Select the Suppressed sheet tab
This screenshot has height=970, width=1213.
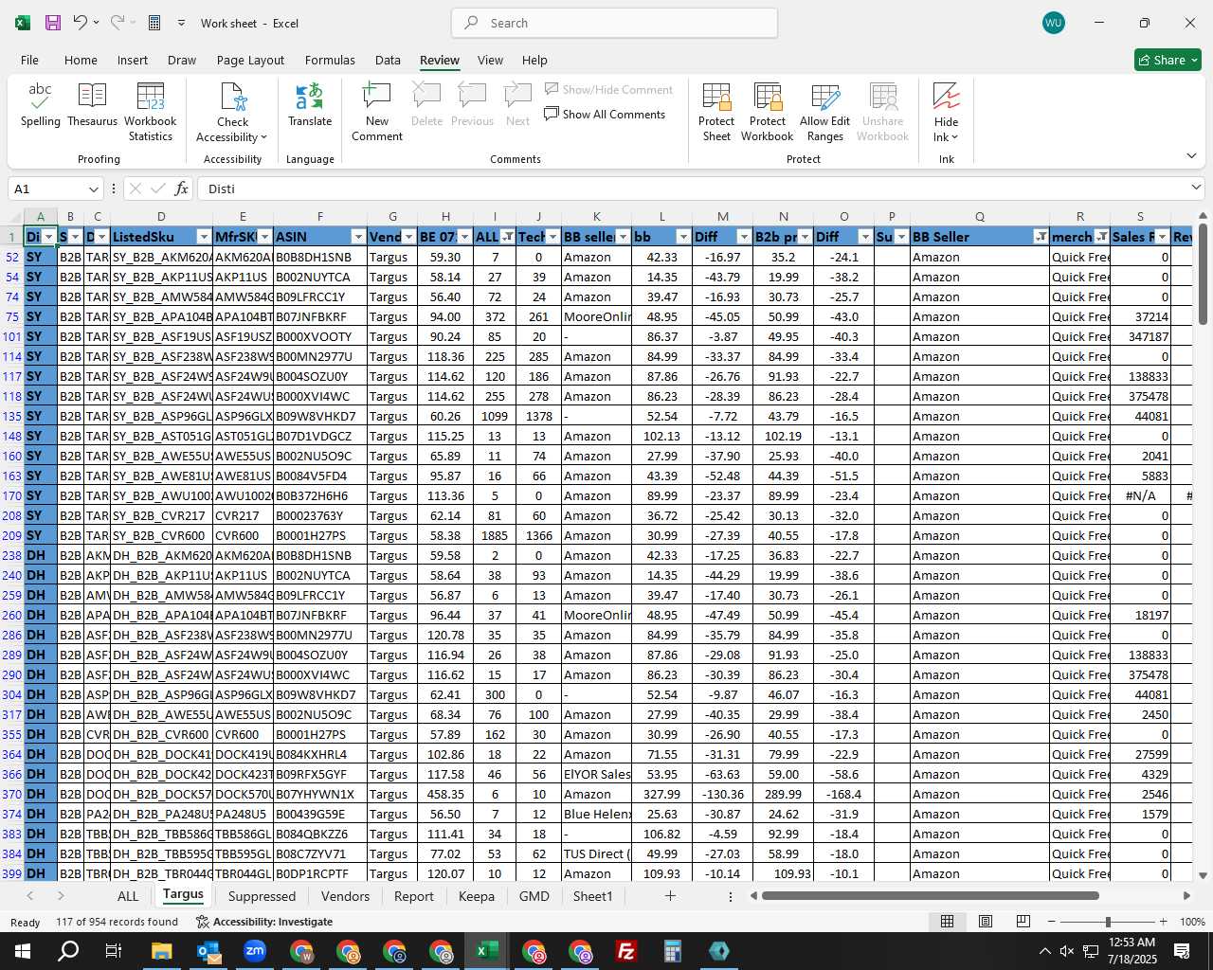(x=262, y=896)
